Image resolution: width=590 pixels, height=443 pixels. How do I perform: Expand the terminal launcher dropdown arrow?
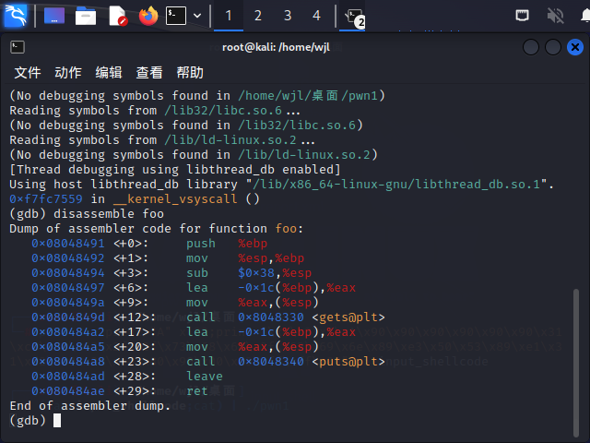pos(197,16)
